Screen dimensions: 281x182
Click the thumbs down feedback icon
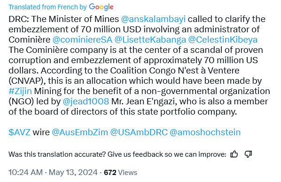coord(249,154)
